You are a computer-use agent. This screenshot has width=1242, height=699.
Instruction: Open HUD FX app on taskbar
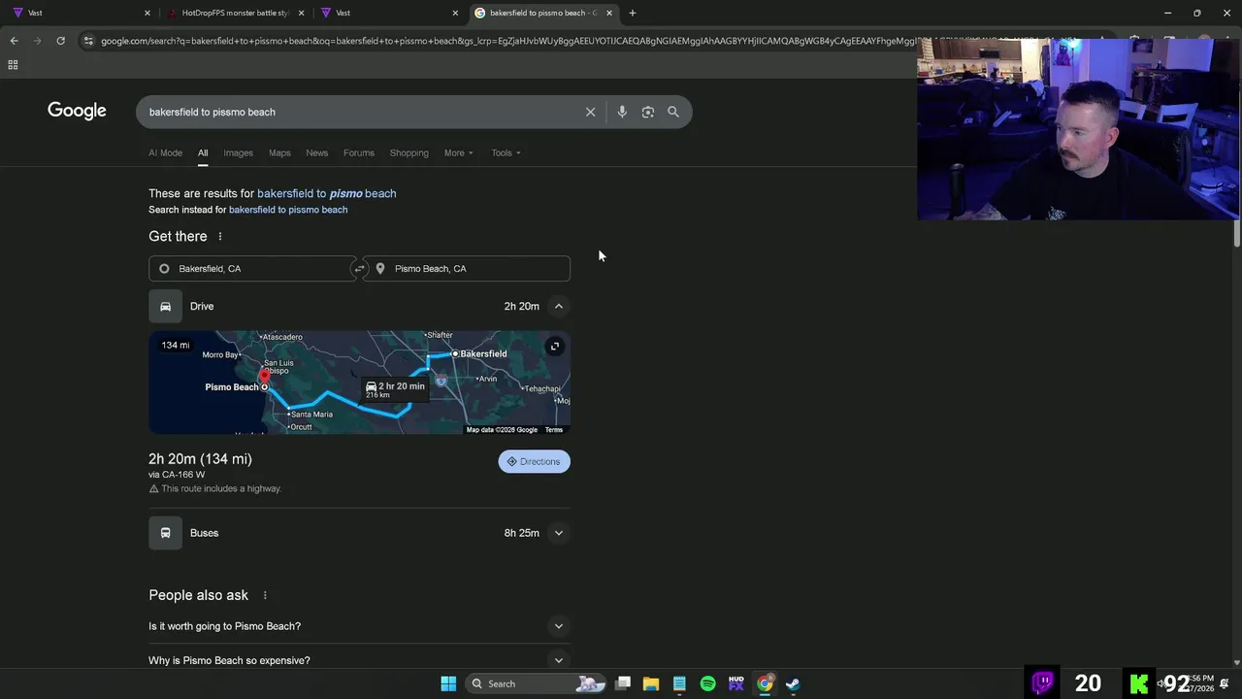point(735,683)
